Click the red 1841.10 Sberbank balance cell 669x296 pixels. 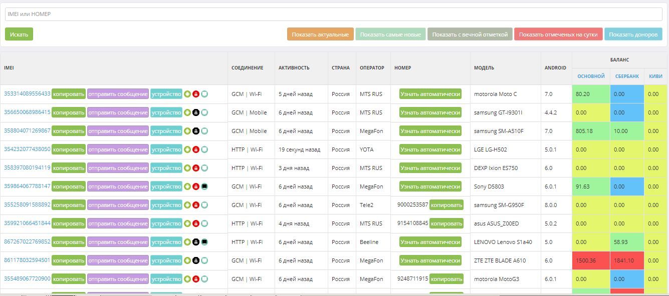[627, 260]
